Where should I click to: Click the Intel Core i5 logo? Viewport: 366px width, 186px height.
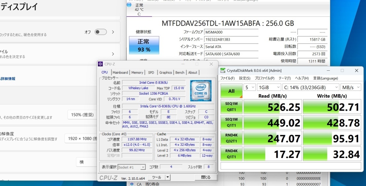(x=201, y=90)
